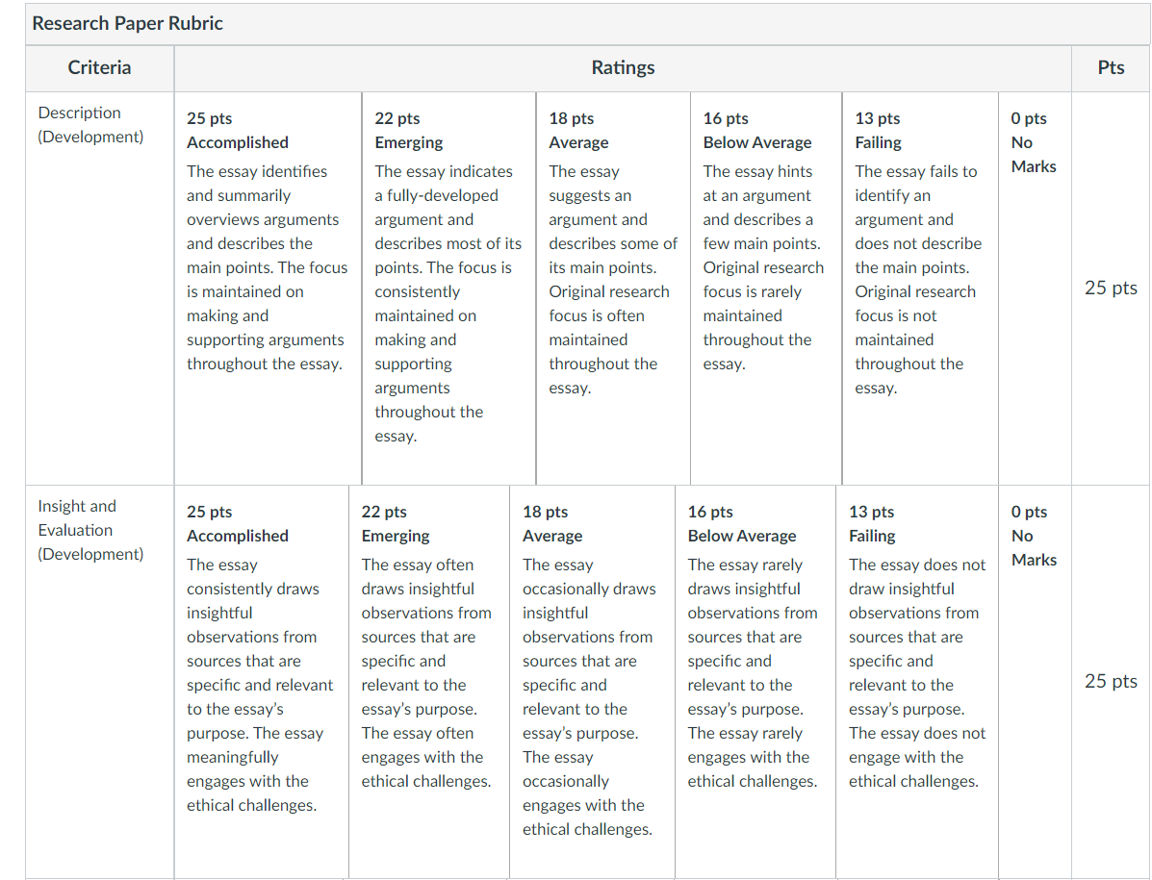
Task: Select the Ratings column header
Action: 623,68
